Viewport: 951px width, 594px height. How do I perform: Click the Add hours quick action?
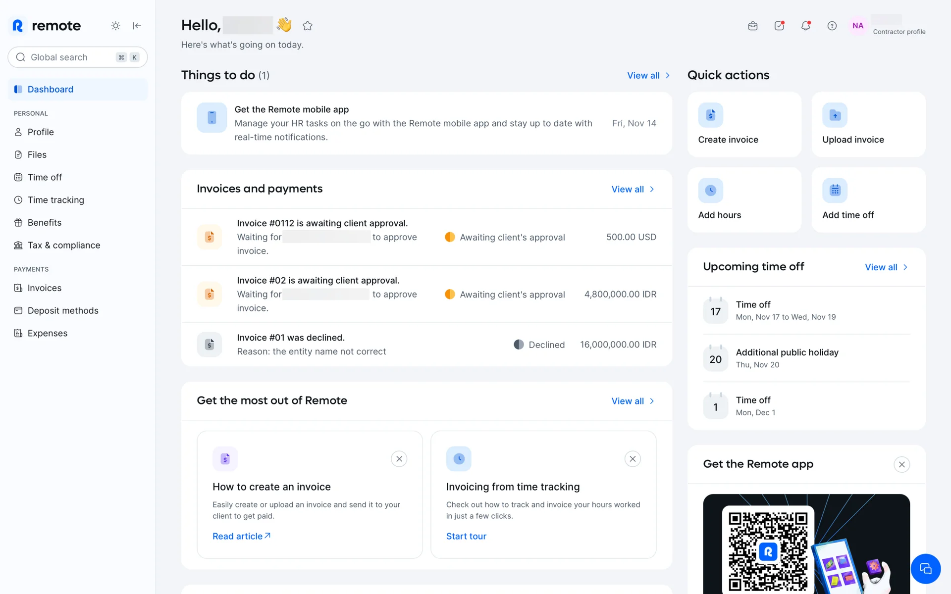pos(744,199)
